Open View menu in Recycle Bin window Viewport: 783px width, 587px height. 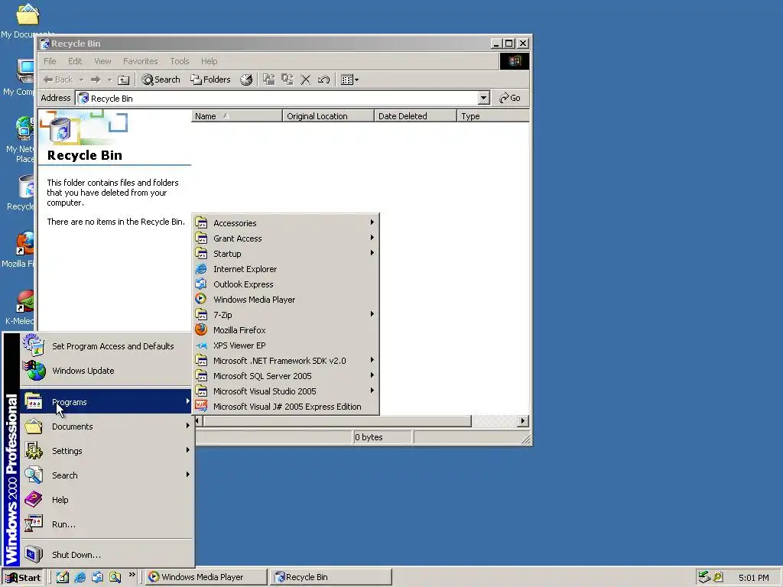pyautogui.click(x=103, y=61)
